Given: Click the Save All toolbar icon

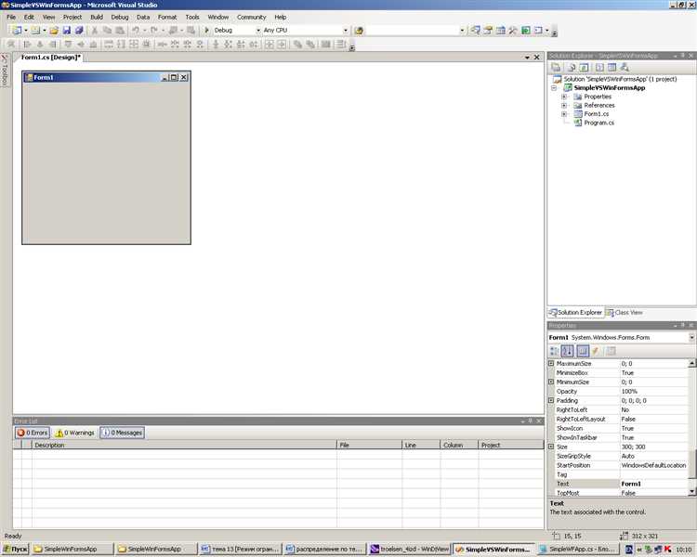Looking at the screenshot, I should tap(79, 31).
